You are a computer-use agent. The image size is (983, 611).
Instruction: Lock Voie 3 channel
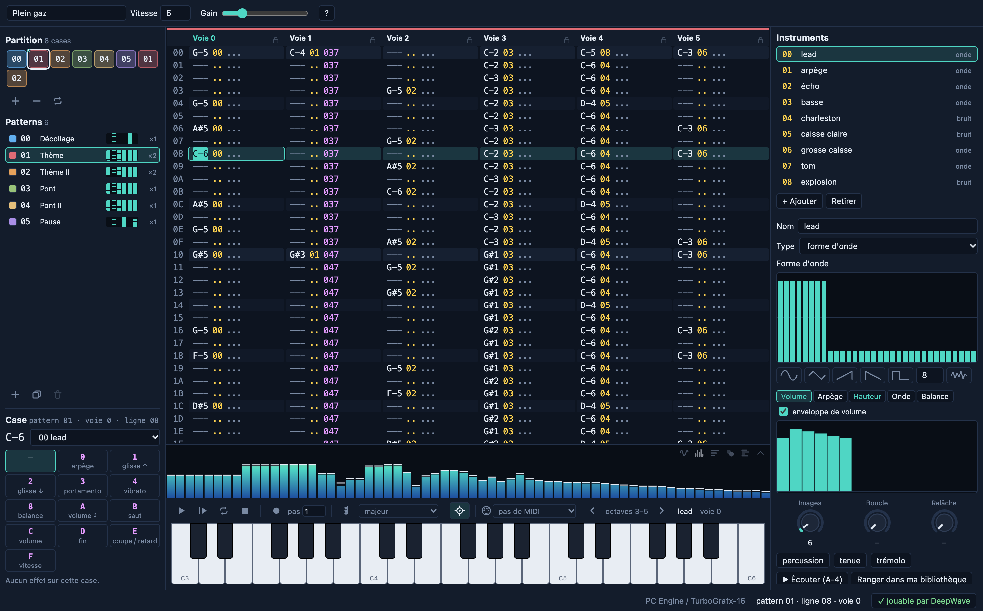[x=567, y=40]
